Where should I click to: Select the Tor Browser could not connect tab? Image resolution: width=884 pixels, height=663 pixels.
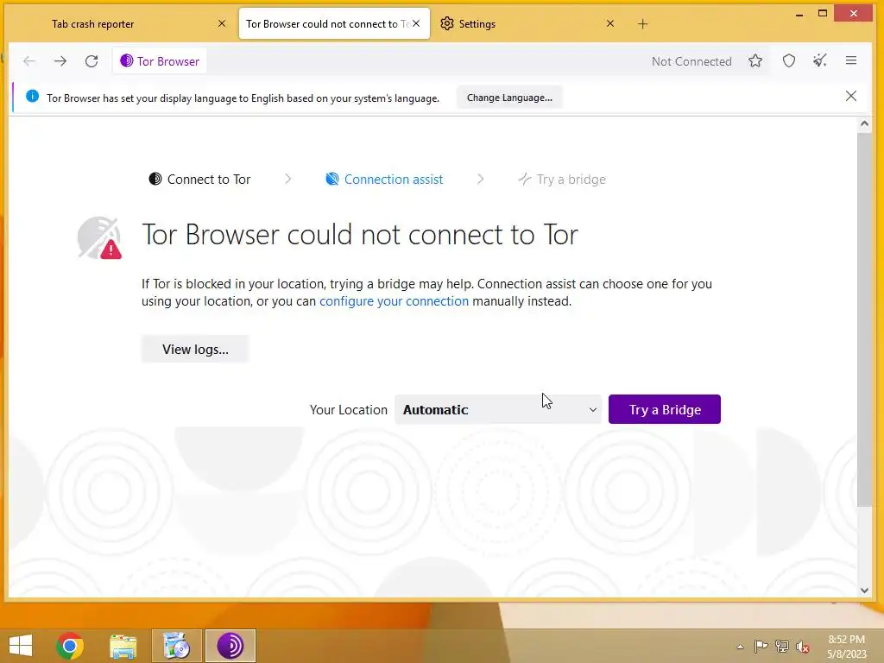[334, 23]
